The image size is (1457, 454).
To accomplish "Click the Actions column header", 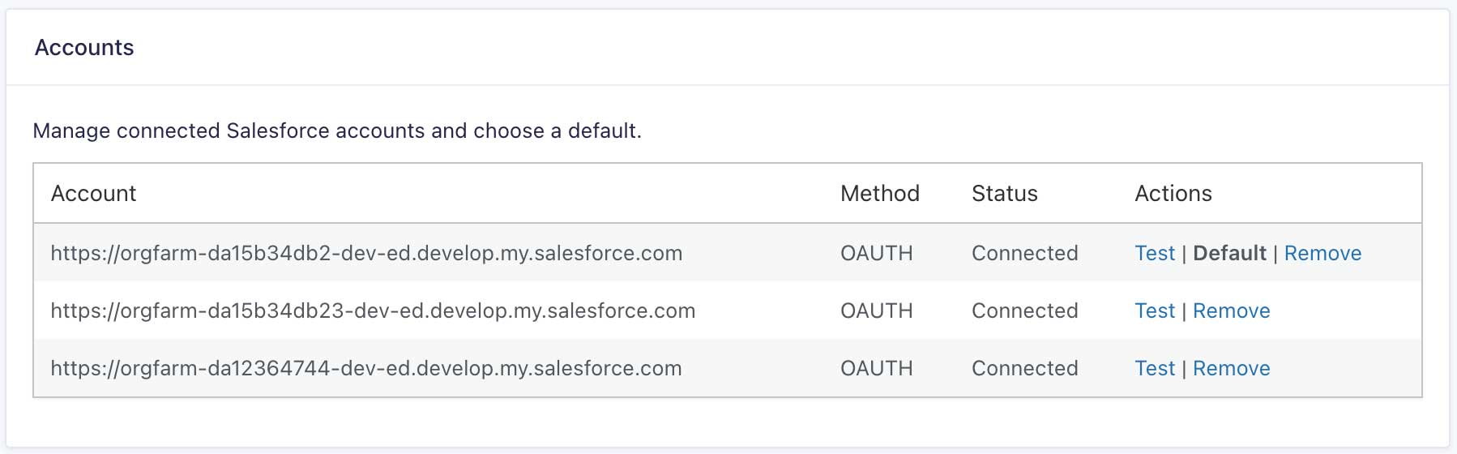I will (x=1173, y=194).
